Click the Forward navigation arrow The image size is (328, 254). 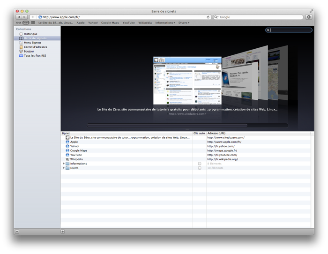pos(25,17)
